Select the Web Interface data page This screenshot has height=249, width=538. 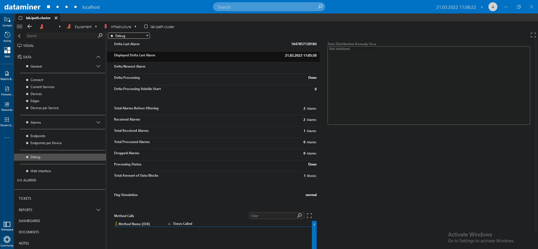(x=41, y=171)
